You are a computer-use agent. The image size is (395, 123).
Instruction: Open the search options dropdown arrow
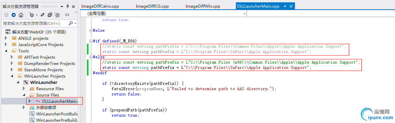[75, 24]
